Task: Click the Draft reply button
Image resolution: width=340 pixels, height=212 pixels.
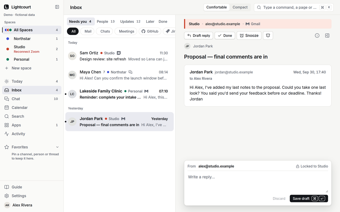Action: (x=199, y=36)
